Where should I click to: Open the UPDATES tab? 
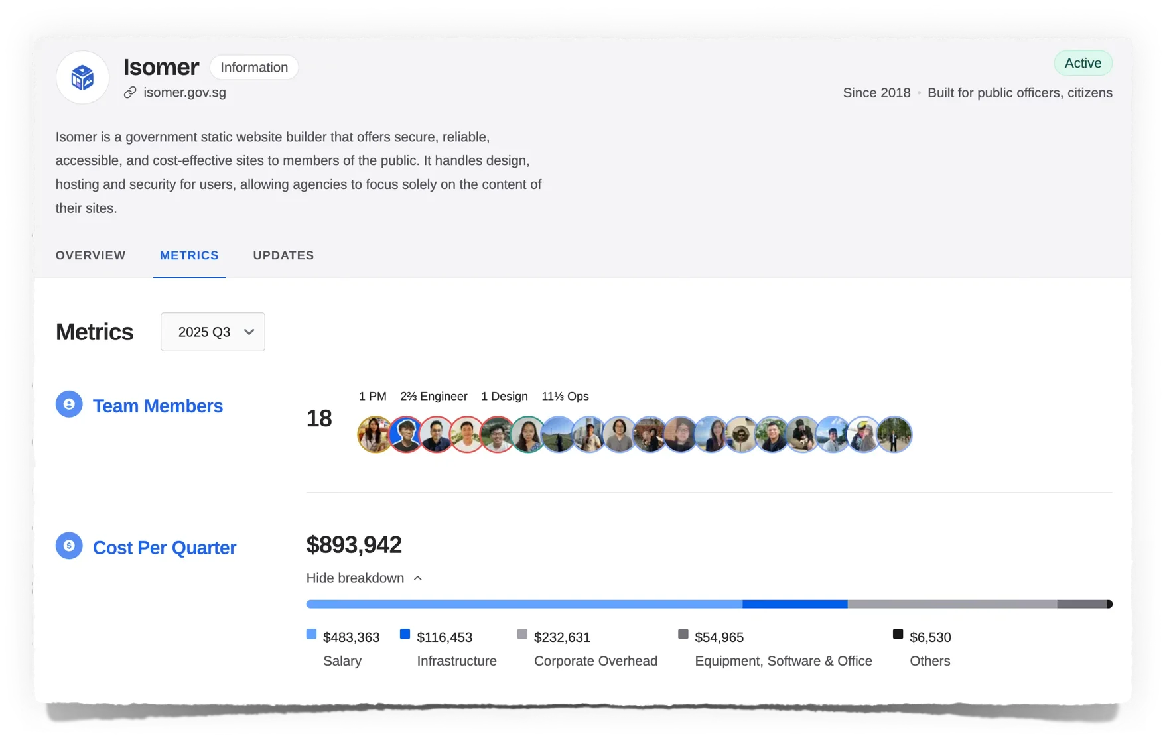point(283,255)
